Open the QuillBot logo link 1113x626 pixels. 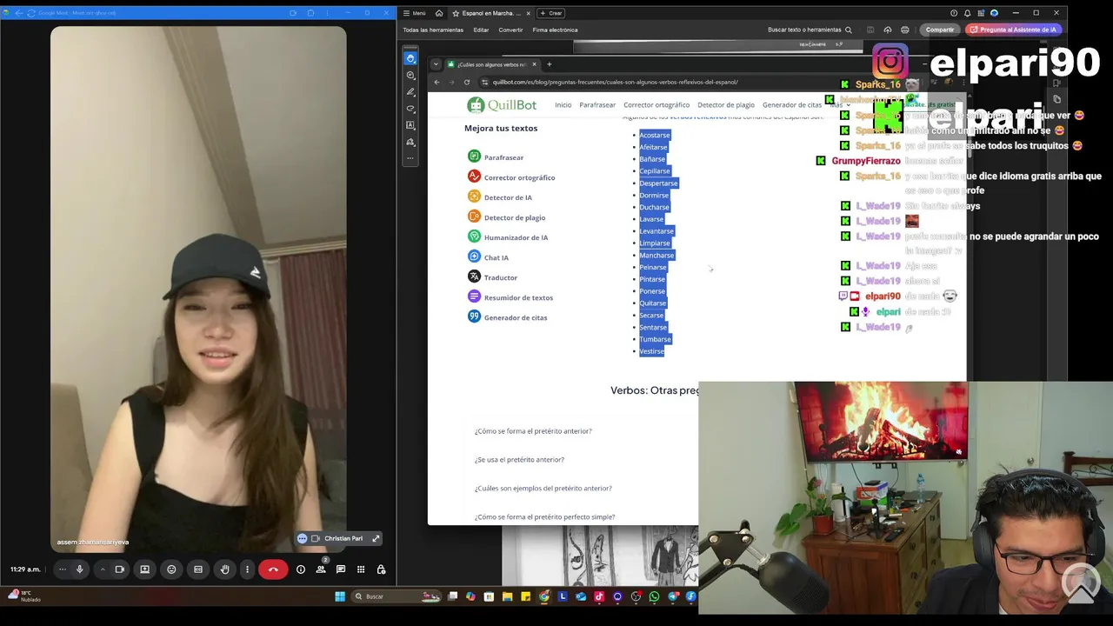pos(502,105)
